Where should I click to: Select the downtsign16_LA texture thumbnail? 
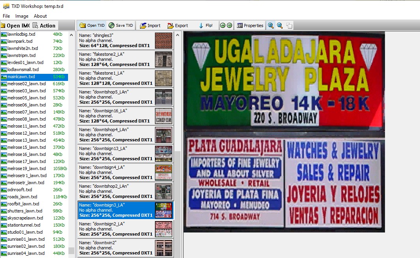pos(163,116)
